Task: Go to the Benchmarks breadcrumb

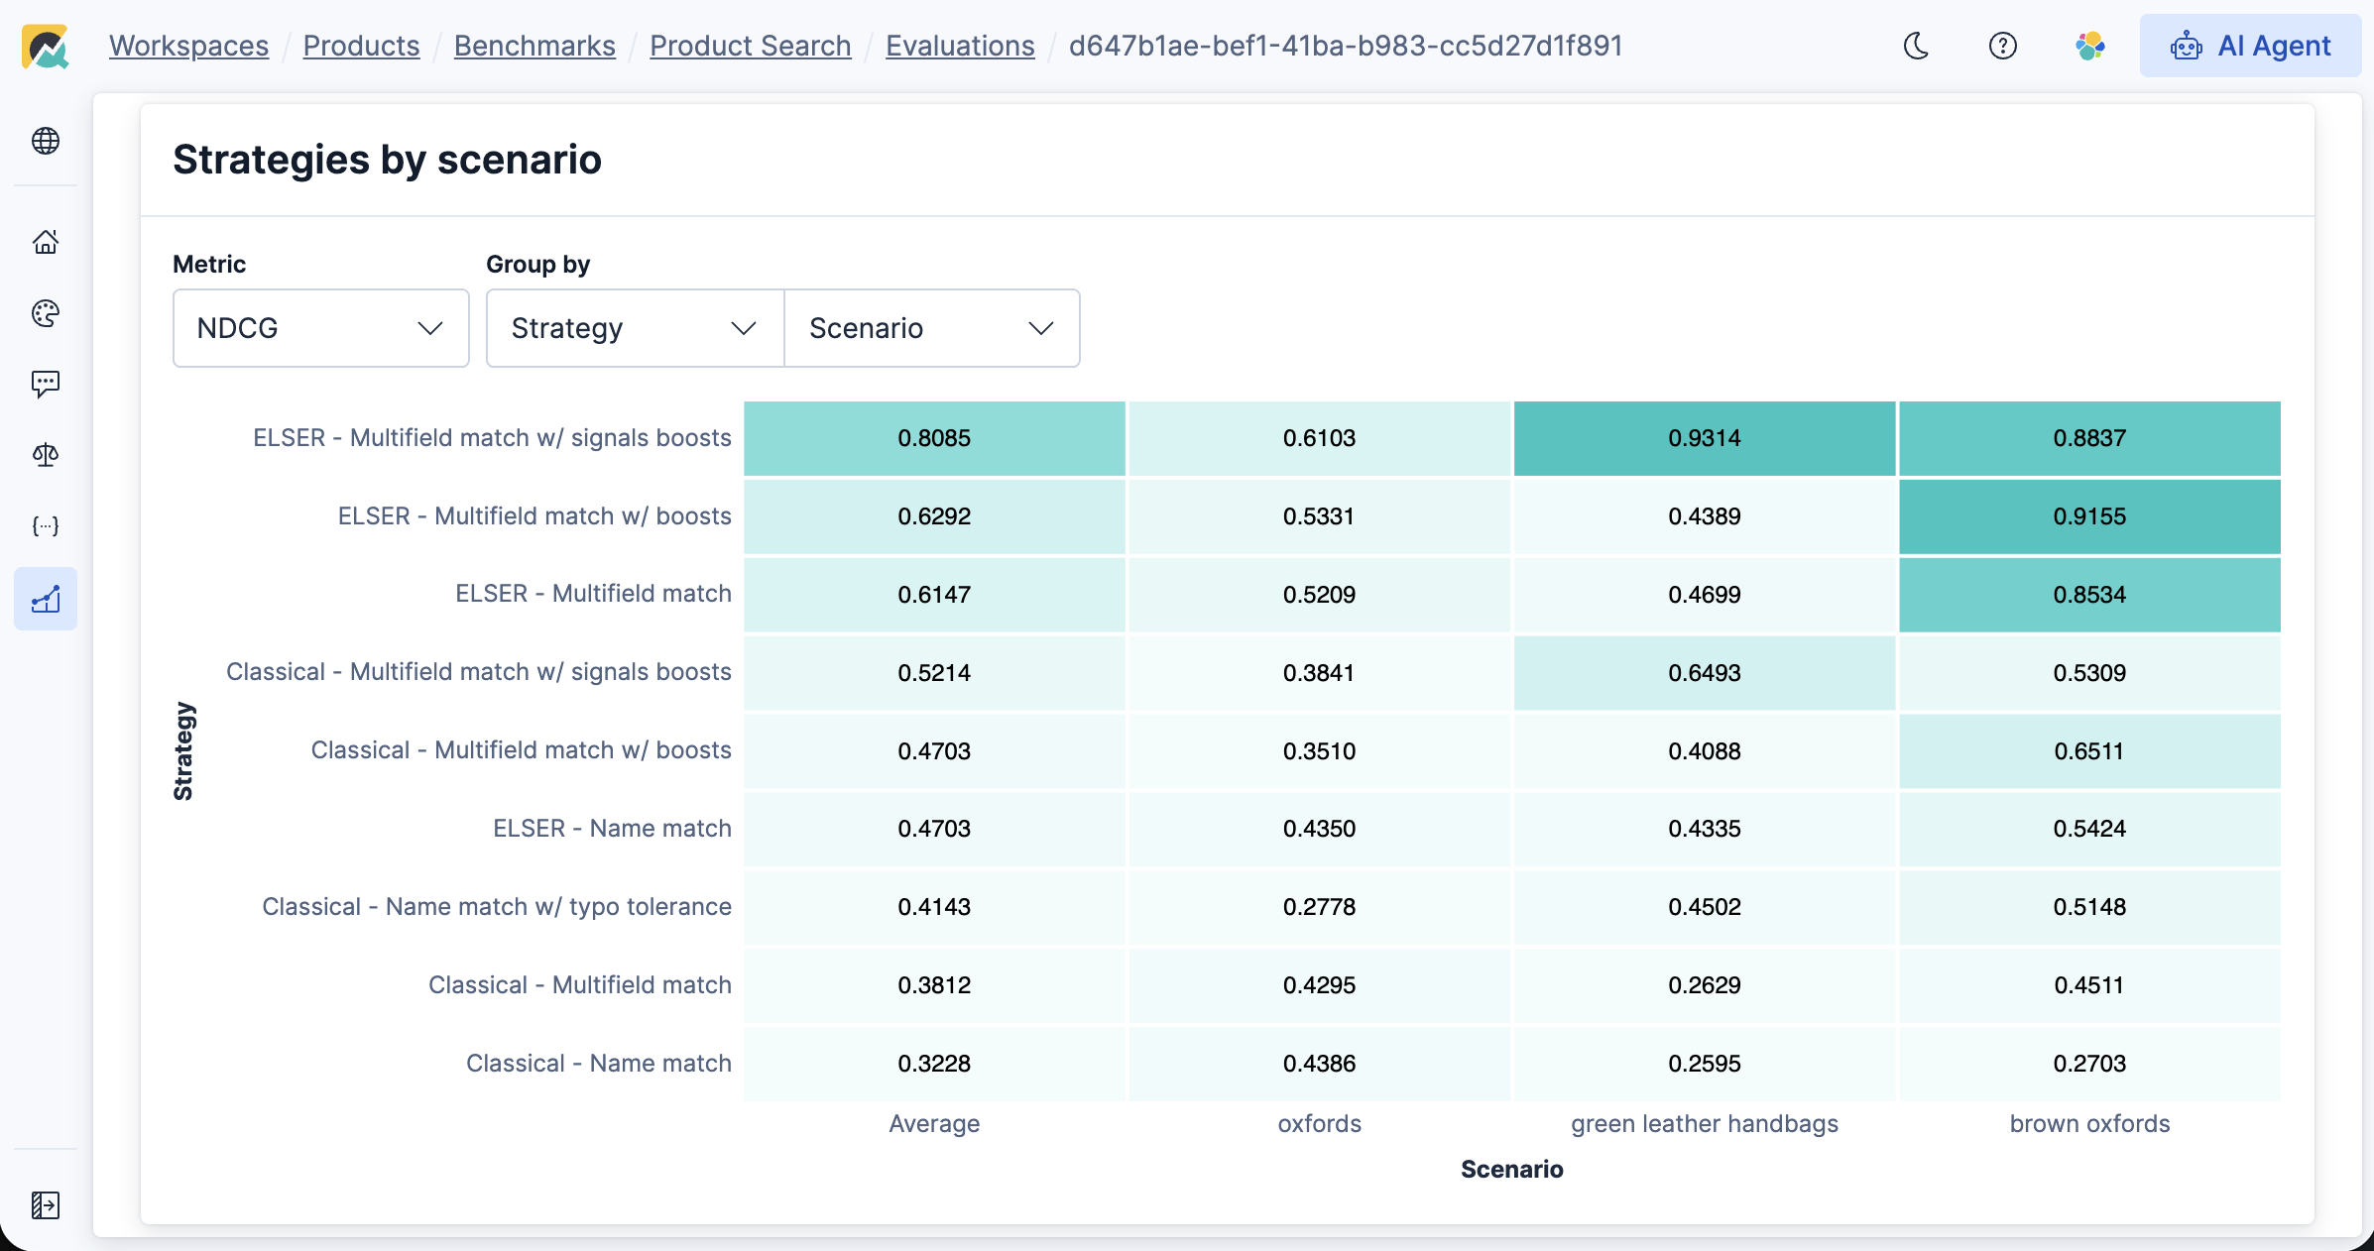Action: coord(534,46)
